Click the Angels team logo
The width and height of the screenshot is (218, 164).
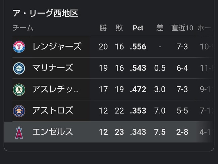(x=19, y=132)
